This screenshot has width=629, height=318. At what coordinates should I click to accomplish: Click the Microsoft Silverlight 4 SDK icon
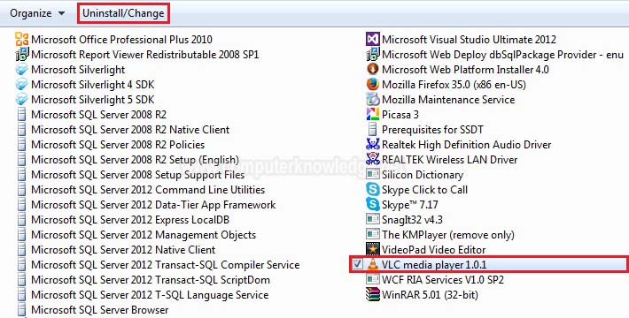tap(21, 85)
